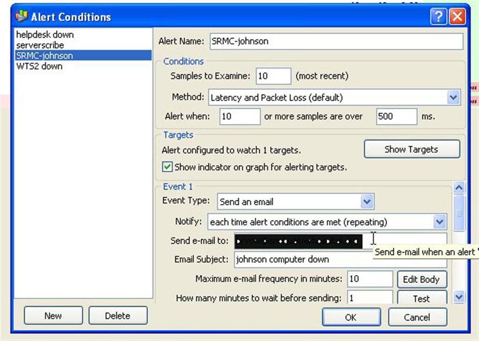
Task: Click the Show Targets button
Action: (x=411, y=150)
